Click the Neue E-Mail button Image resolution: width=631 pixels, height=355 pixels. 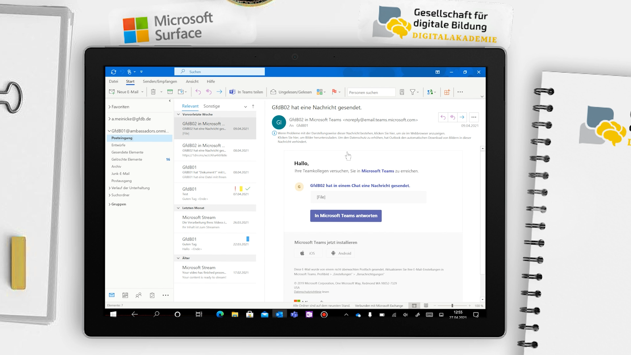(x=124, y=92)
